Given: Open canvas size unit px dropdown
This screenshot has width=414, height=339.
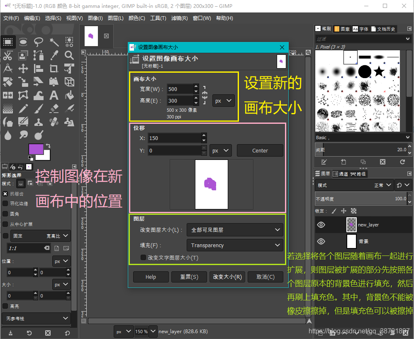Looking at the screenshot, I should point(223,101).
